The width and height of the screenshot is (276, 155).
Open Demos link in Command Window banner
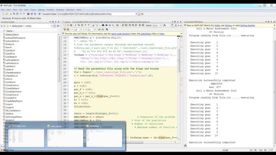tap(228, 25)
